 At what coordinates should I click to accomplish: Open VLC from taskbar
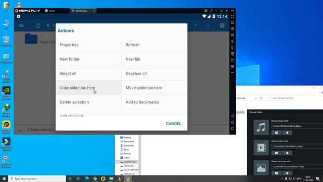(120, 178)
